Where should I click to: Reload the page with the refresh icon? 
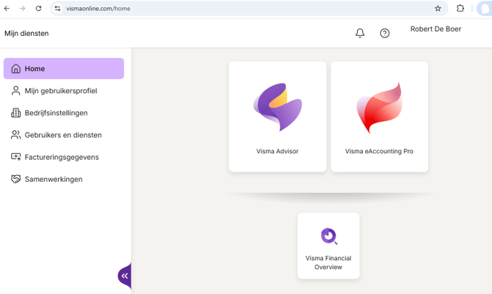pos(39,9)
